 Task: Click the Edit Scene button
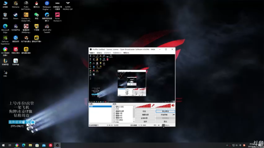pyautogui.click(x=146, y=114)
